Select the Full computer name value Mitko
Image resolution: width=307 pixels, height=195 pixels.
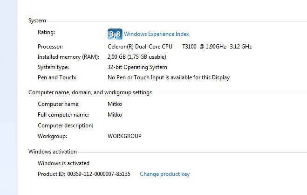115,115
